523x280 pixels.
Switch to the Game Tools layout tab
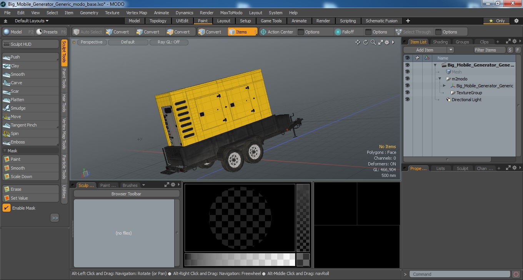point(271,21)
